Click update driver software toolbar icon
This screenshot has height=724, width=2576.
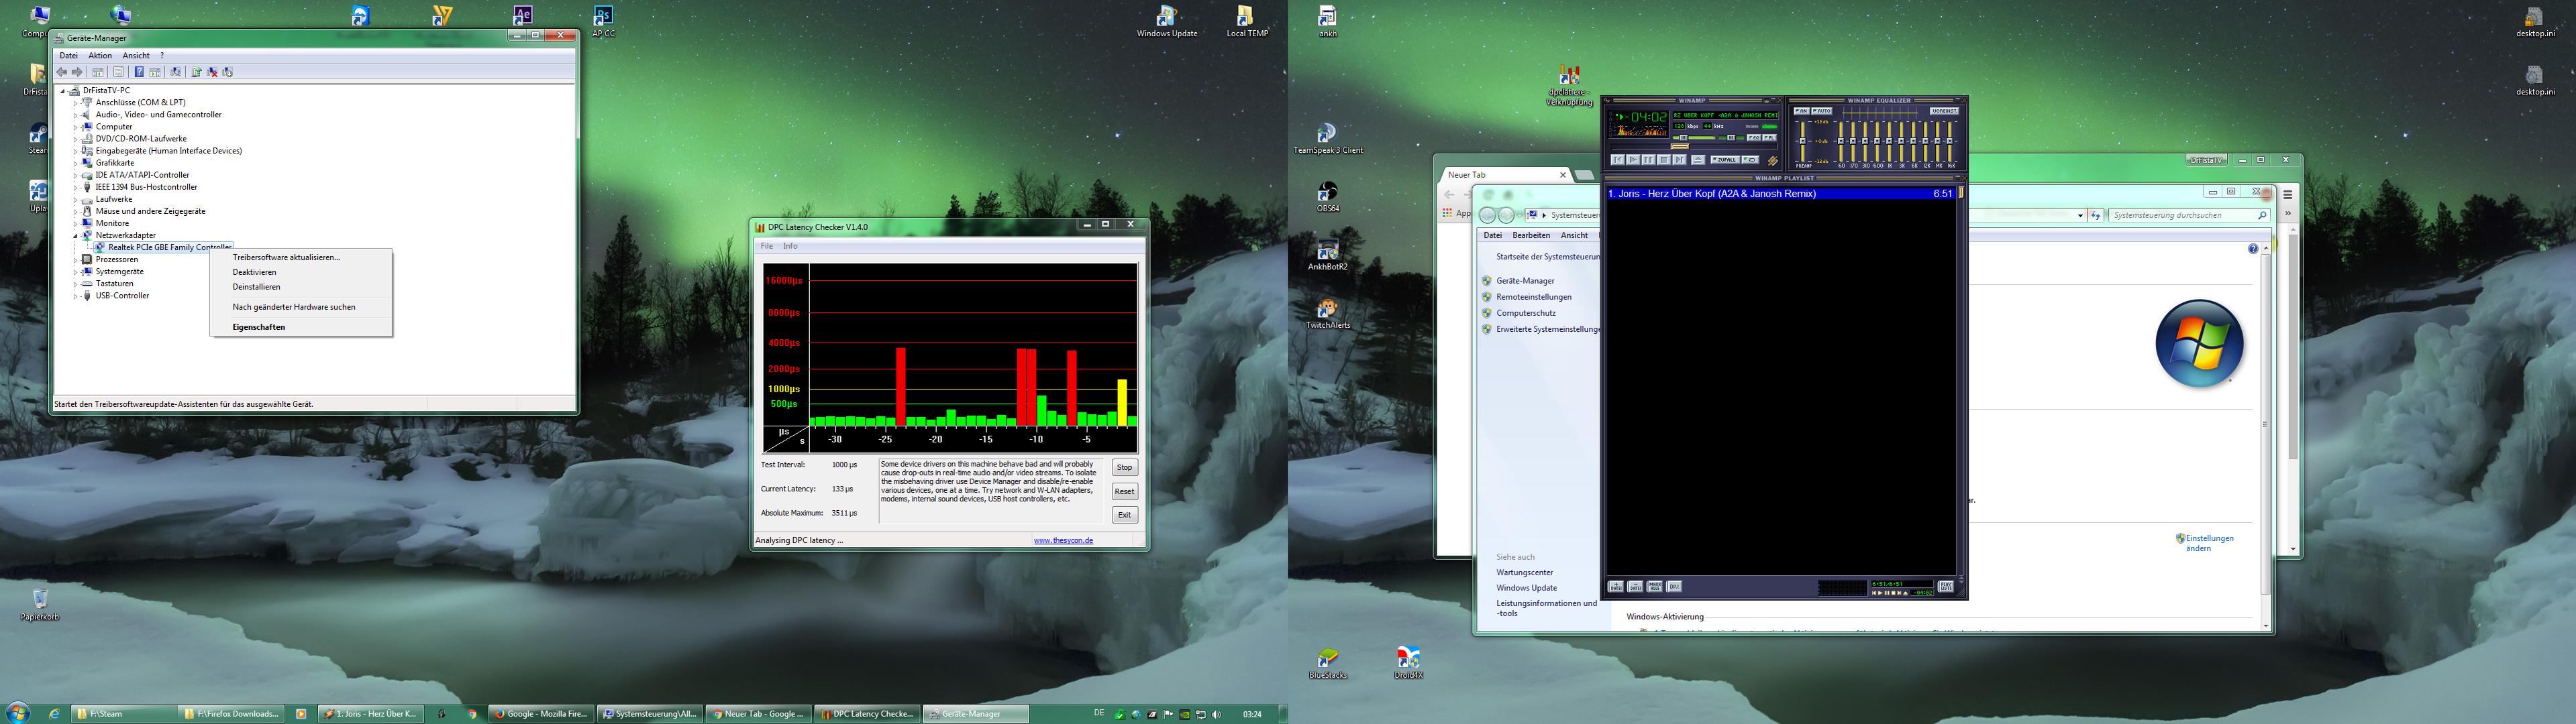(196, 72)
